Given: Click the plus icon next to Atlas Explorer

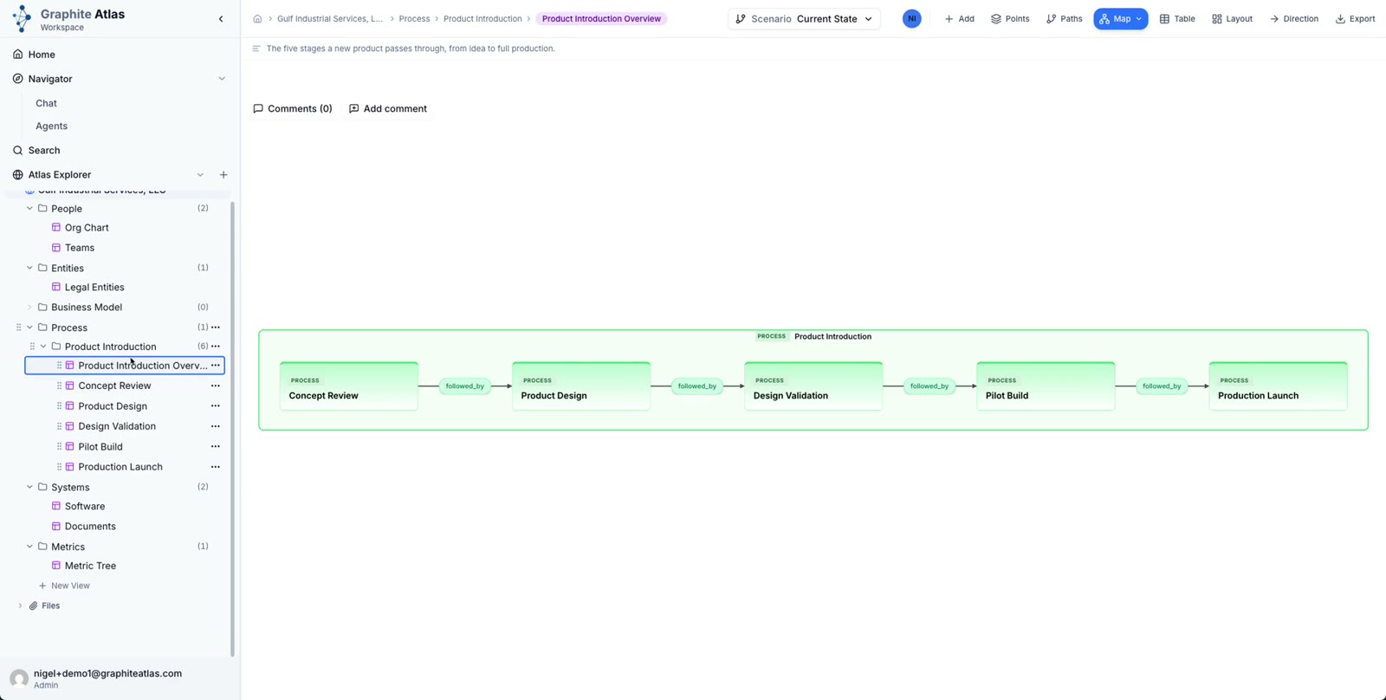Looking at the screenshot, I should tap(223, 175).
